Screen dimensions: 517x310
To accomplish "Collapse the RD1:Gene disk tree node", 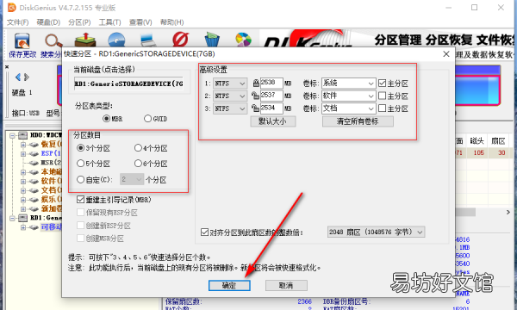I will tap(13, 218).
